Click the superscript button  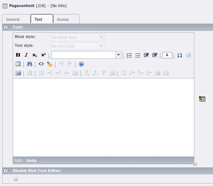(x=43, y=55)
